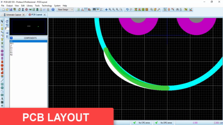Viewport: 223px width, 125px height.
Task: Open the File menu
Action: (x=2, y=6)
